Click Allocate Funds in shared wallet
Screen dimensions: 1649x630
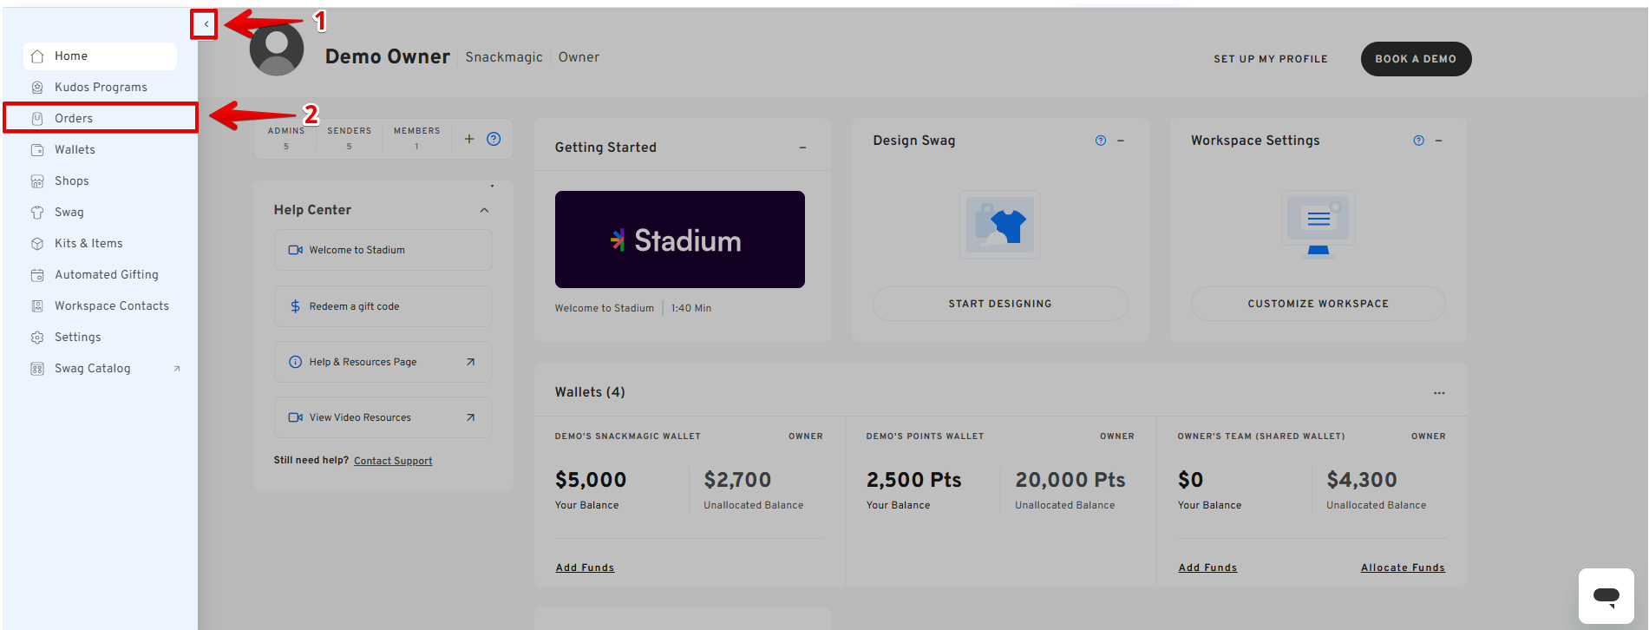click(1402, 568)
